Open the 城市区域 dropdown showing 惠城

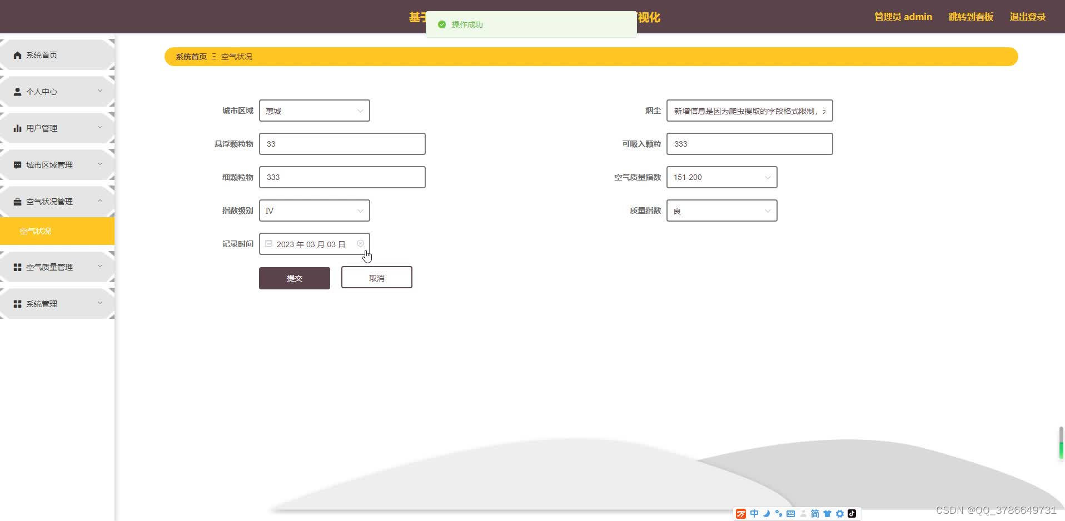(315, 111)
